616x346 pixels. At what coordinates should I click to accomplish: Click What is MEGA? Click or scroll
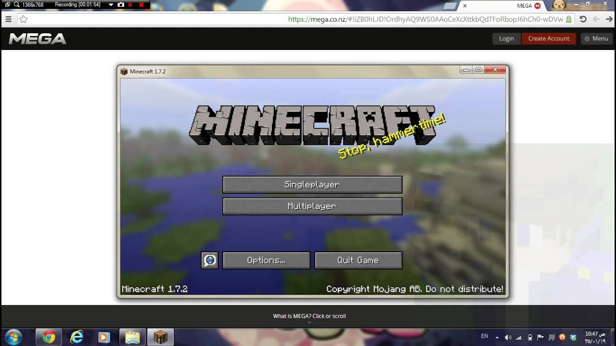[309, 316]
